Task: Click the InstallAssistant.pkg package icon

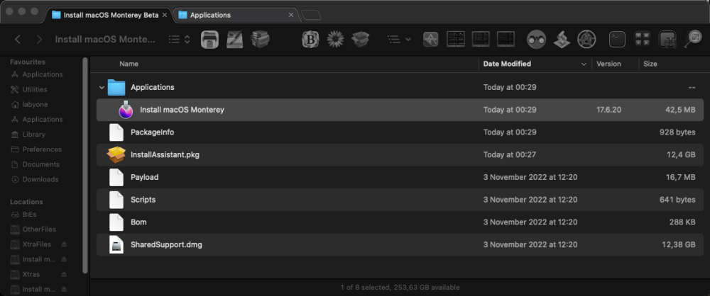Action: click(116, 154)
